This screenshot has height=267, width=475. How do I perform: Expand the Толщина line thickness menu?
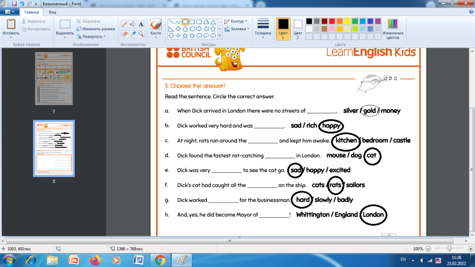click(x=263, y=28)
